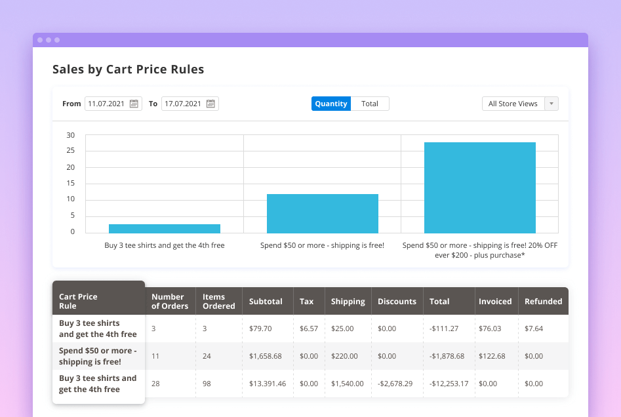Click the Subtotal column header

pyautogui.click(x=266, y=302)
